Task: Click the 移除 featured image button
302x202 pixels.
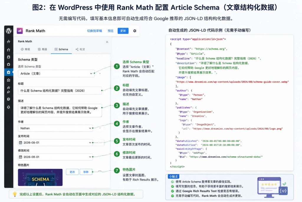Action: [86, 172]
